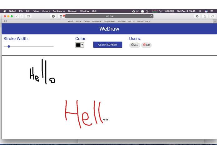Show the Top Sites grid icon
This screenshot has width=217, height=154.
[x=6, y=21]
